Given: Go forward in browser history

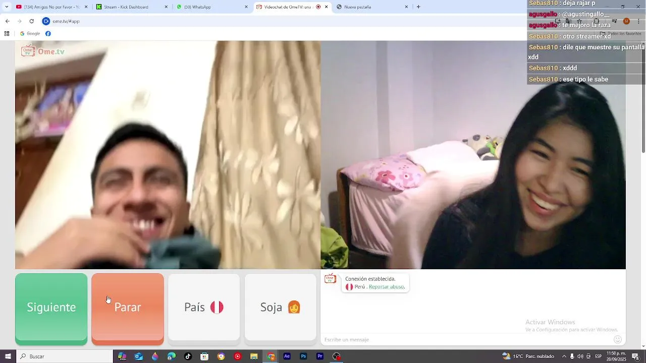Looking at the screenshot, I should point(19,21).
